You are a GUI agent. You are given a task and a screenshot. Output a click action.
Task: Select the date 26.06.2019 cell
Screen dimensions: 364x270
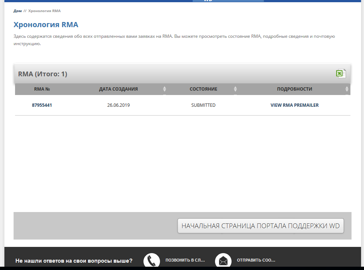[x=119, y=105]
